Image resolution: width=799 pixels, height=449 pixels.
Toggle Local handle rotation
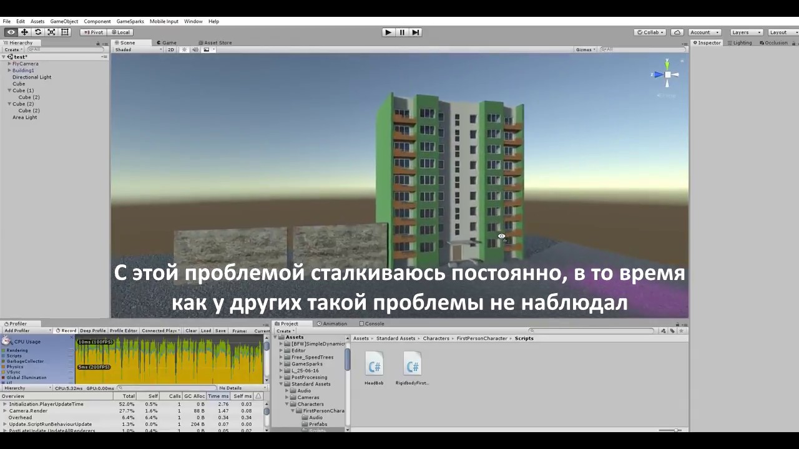pyautogui.click(x=120, y=32)
